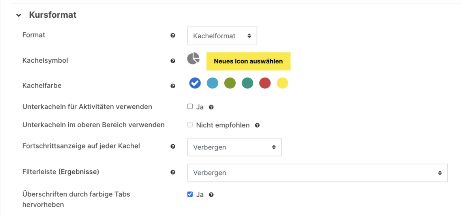Toggle Unterkacheln im oberen Bereich checkbox
The width and height of the screenshot is (462, 216).
click(190, 125)
